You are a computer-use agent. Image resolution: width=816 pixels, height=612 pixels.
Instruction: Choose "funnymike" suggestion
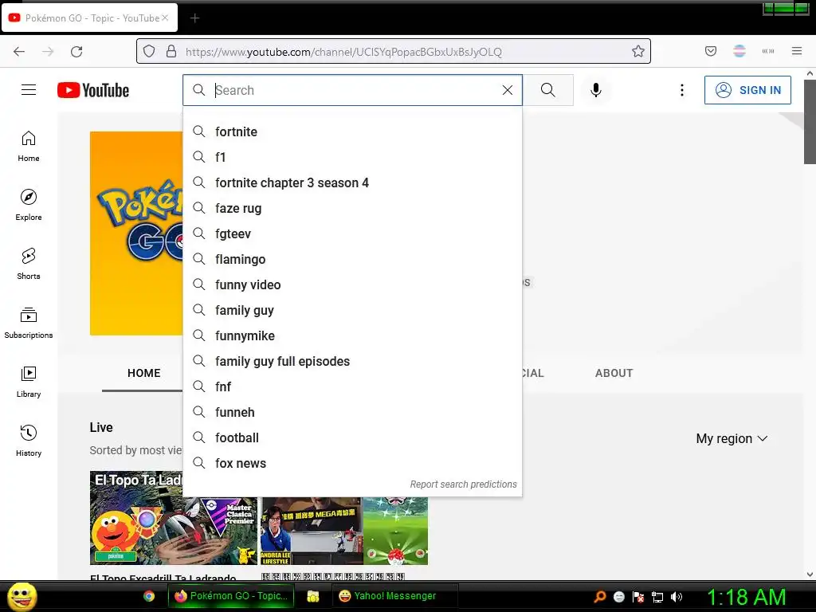click(x=352, y=335)
